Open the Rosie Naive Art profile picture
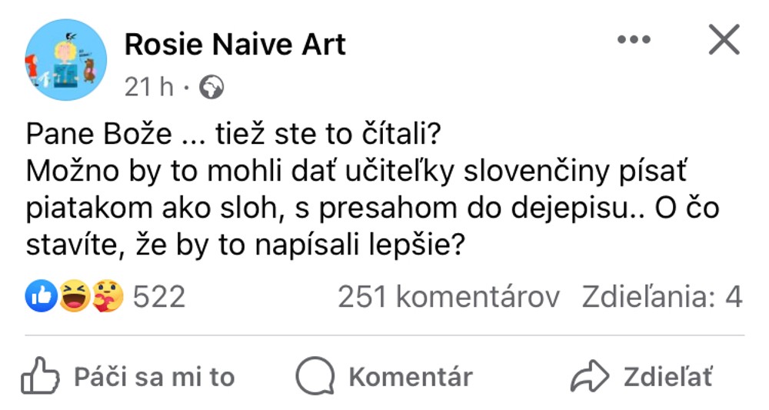Image resolution: width=769 pixels, height=410 pixels. 65,60
